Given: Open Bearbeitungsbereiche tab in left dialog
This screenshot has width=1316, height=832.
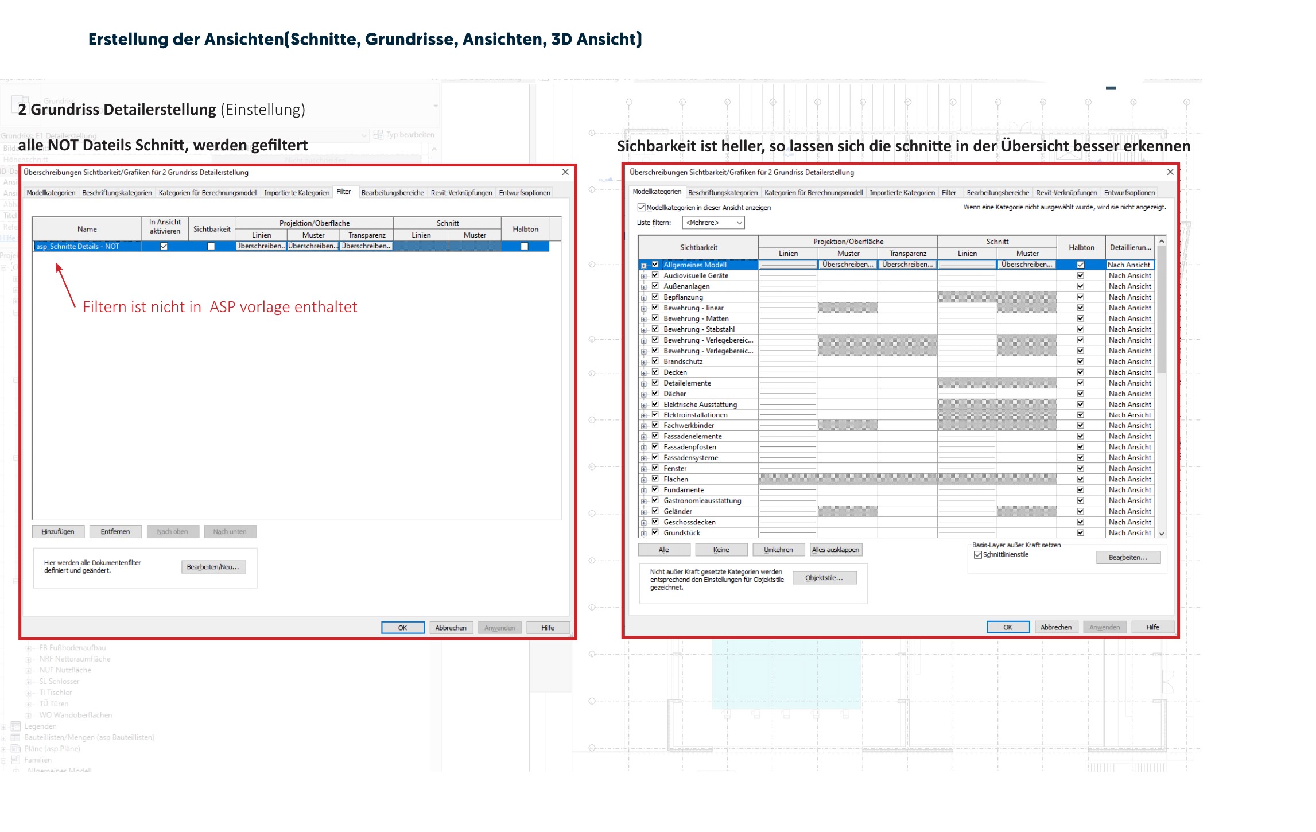Looking at the screenshot, I should [x=393, y=193].
